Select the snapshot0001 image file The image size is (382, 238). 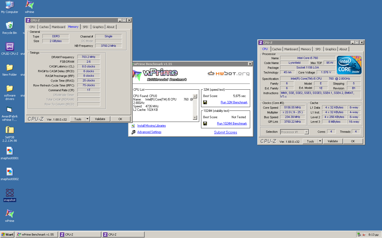pyautogui.click(x=10, y=153)
